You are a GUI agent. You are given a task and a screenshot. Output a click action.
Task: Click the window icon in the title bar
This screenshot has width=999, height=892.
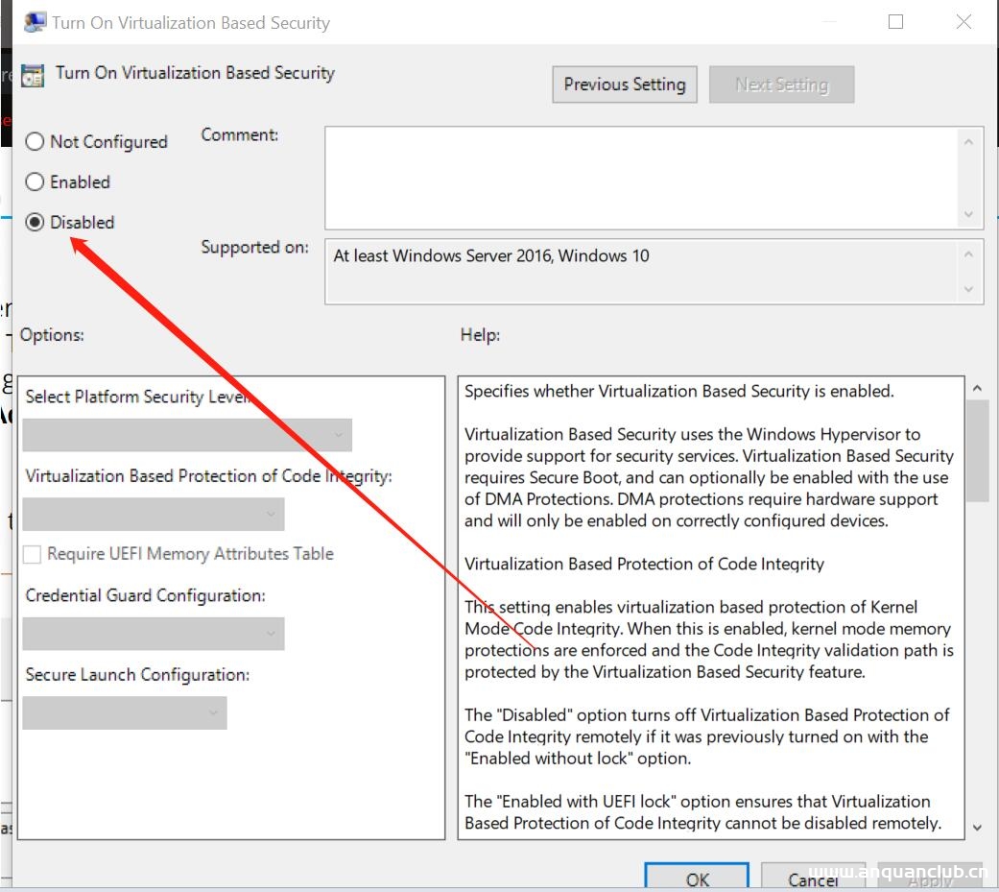click(x=36, y=22)
